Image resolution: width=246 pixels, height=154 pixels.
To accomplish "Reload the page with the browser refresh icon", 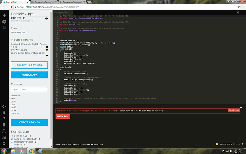I will (11, 7).
